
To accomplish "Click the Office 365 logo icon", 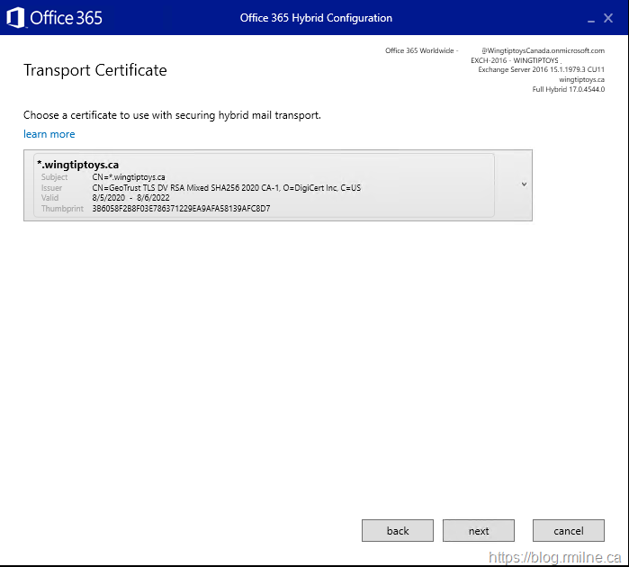I will click(x=15, y=17).
